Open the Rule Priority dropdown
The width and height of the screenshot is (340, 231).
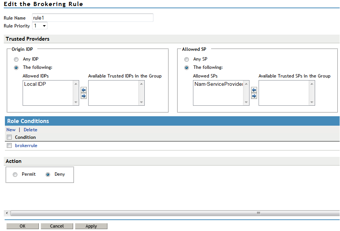[40, 26]
